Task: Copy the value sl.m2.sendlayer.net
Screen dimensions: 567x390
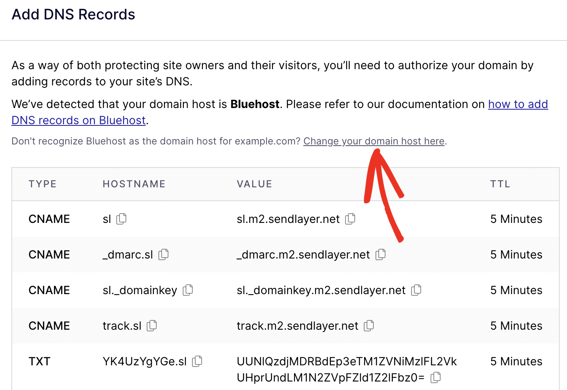Action: point(351,218)
